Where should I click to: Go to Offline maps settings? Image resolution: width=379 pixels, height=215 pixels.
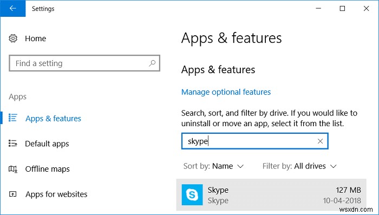pyautogui.click(x=48, y=169)
